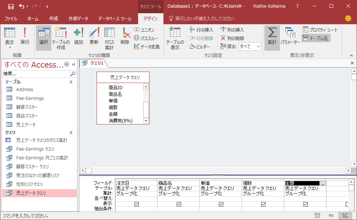
Task: Open the 表示 view button
Action: 10,38
